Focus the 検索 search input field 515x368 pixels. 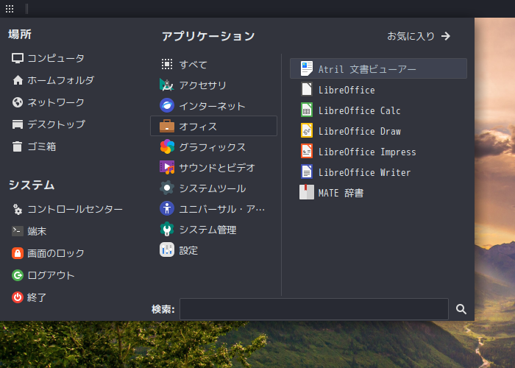pyautogui.click(x=314, y=309)
